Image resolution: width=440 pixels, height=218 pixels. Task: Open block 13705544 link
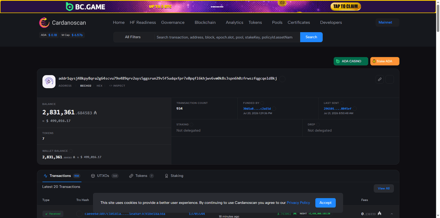[197, 214]
